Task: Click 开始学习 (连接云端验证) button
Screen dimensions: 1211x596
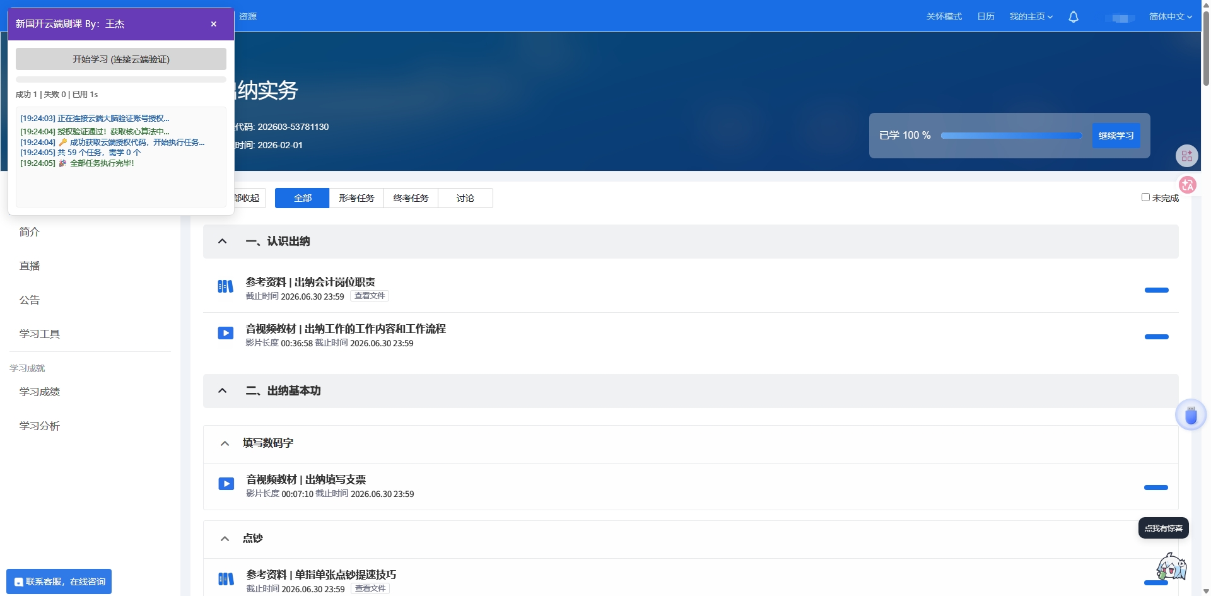Action: pos(121,59)
